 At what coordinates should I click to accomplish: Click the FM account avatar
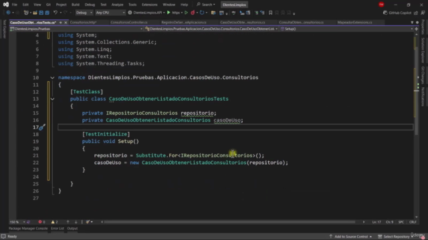coord(381,5)
